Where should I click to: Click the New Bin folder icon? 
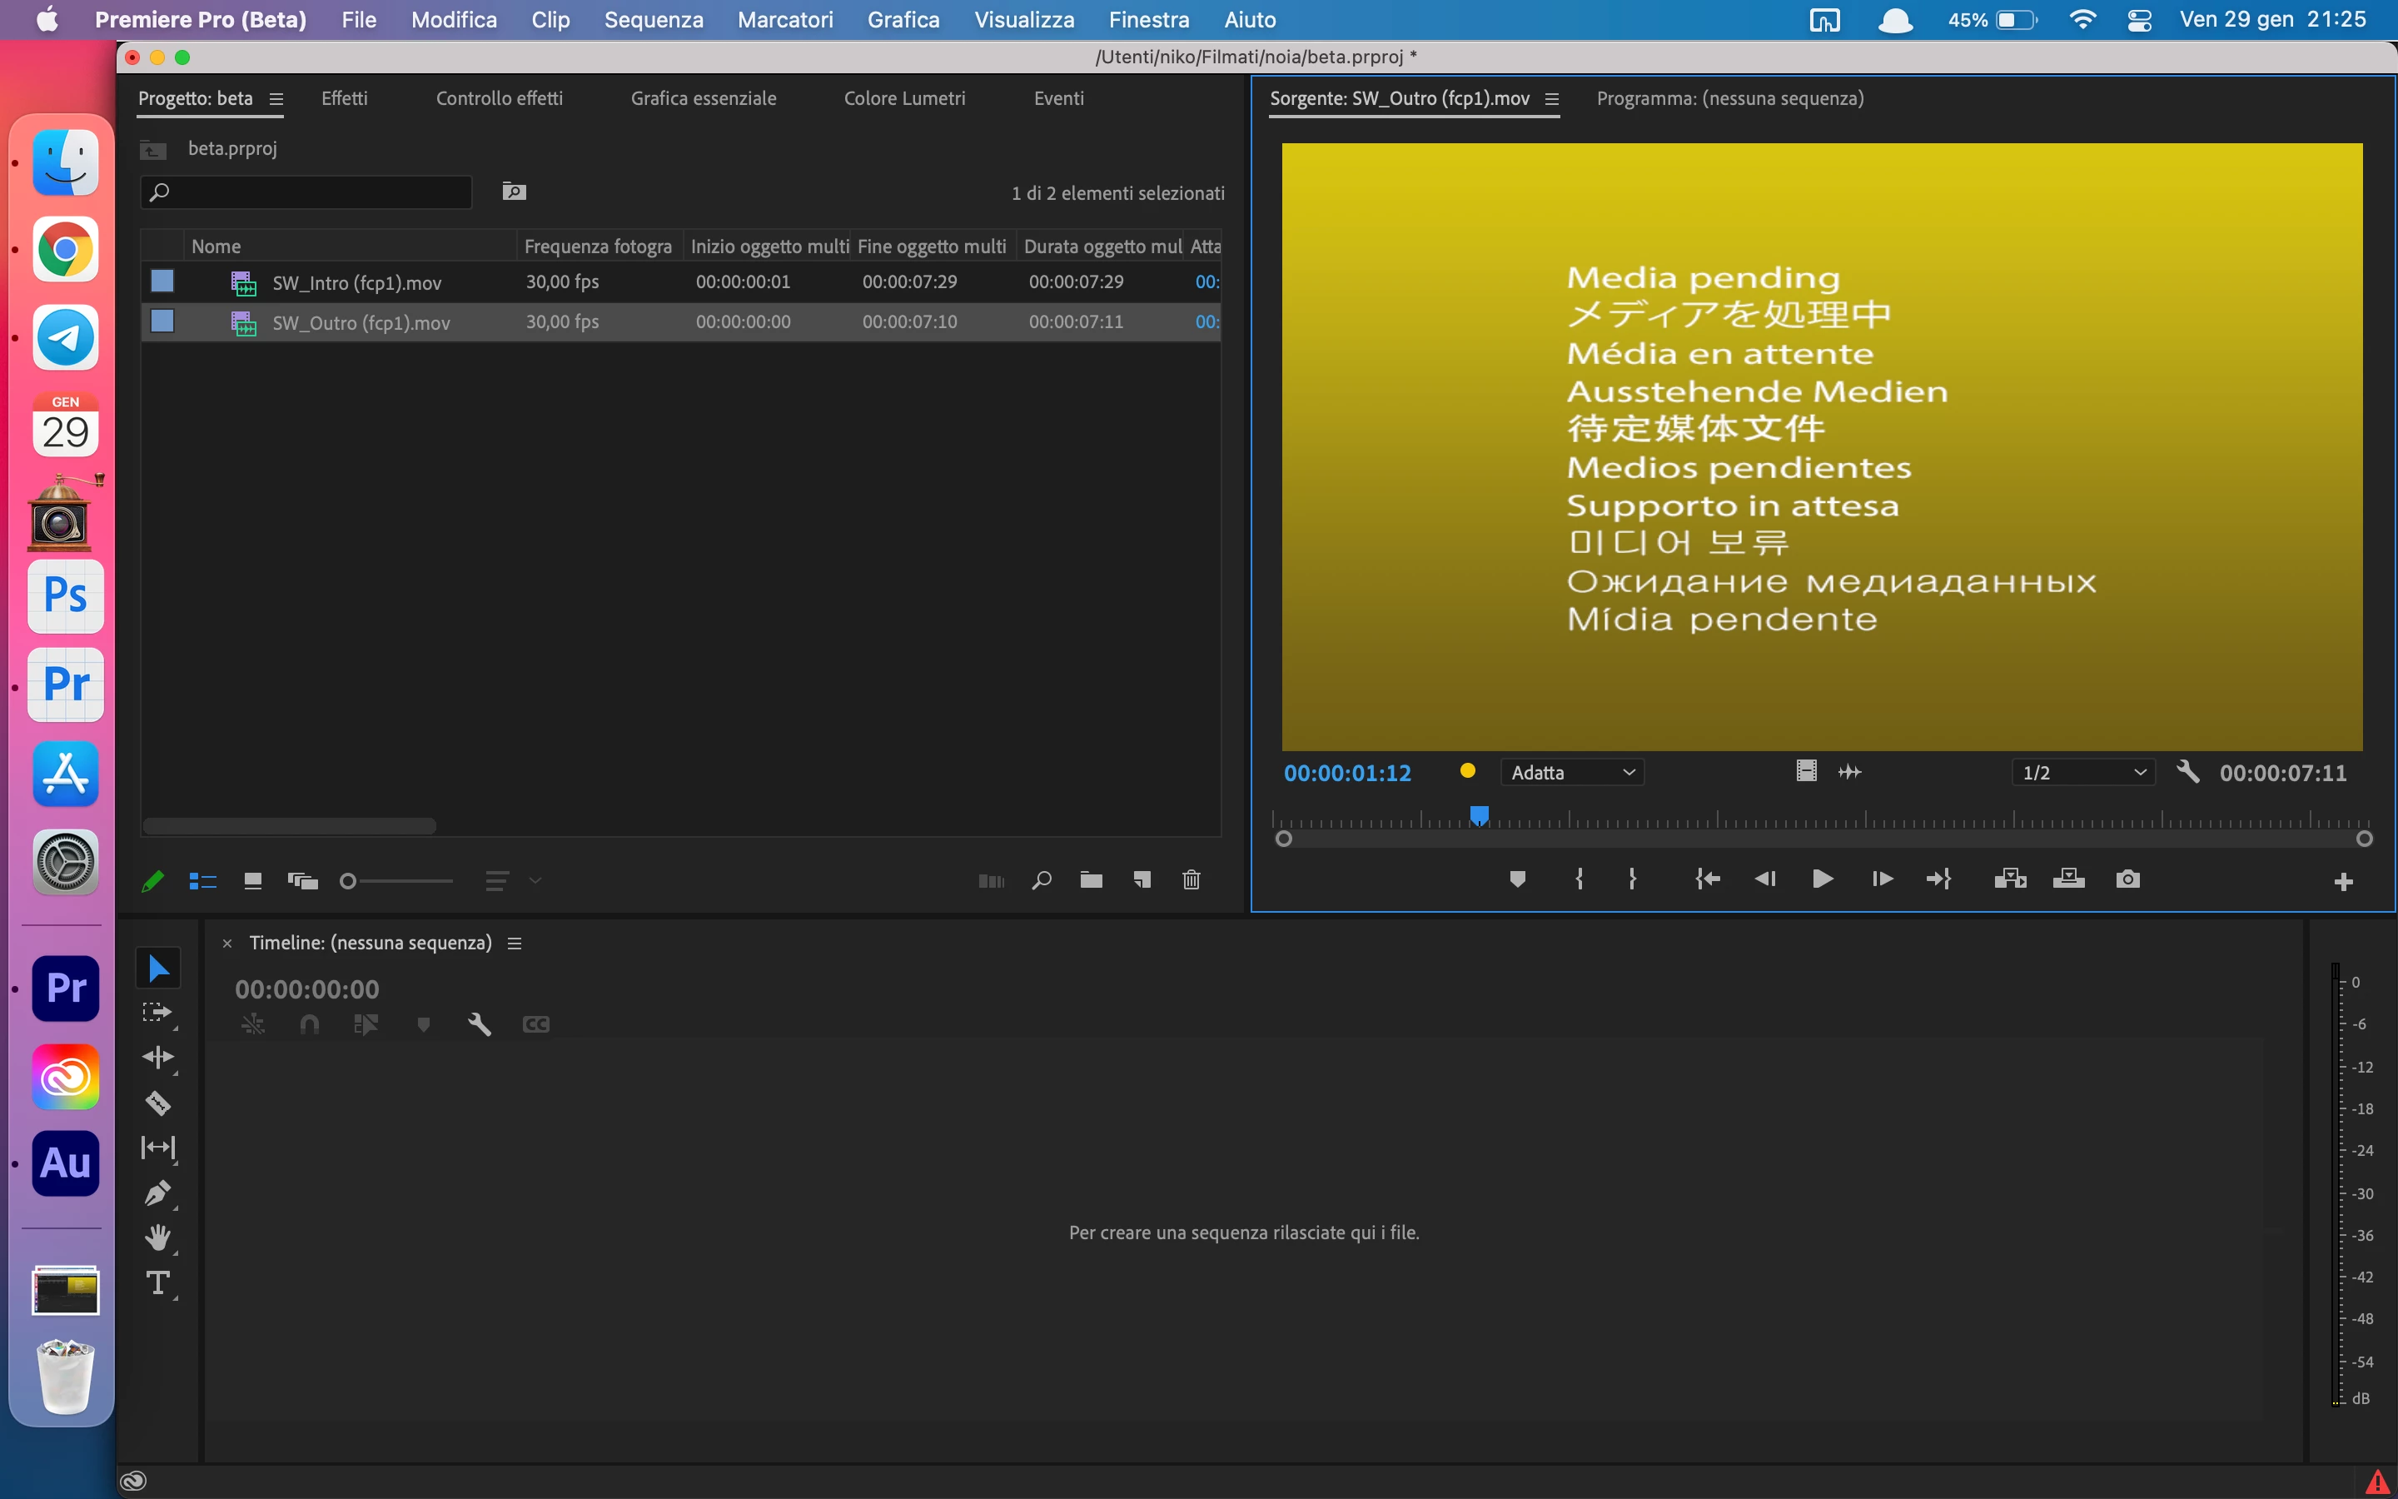coord(1091,880)
